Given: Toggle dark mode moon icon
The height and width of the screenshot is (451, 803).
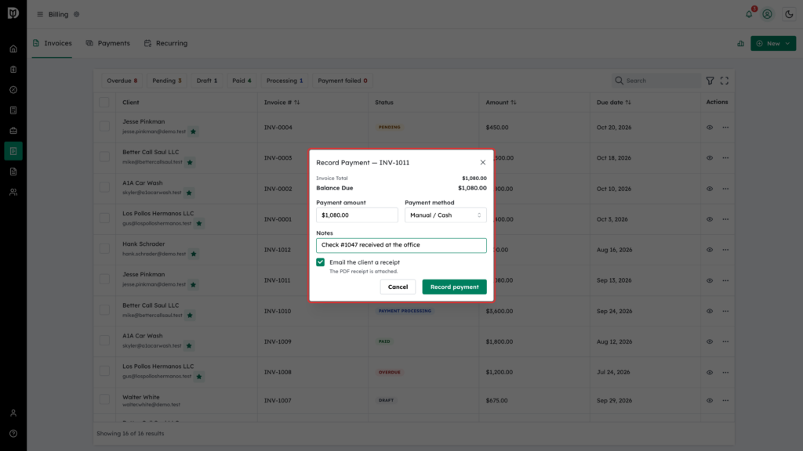Looking at the screenshot, I should tap(789, 14).
